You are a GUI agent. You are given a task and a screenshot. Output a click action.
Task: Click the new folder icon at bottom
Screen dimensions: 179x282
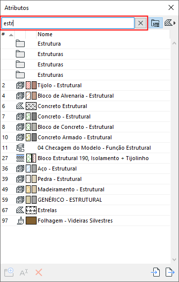coord(9,272)
